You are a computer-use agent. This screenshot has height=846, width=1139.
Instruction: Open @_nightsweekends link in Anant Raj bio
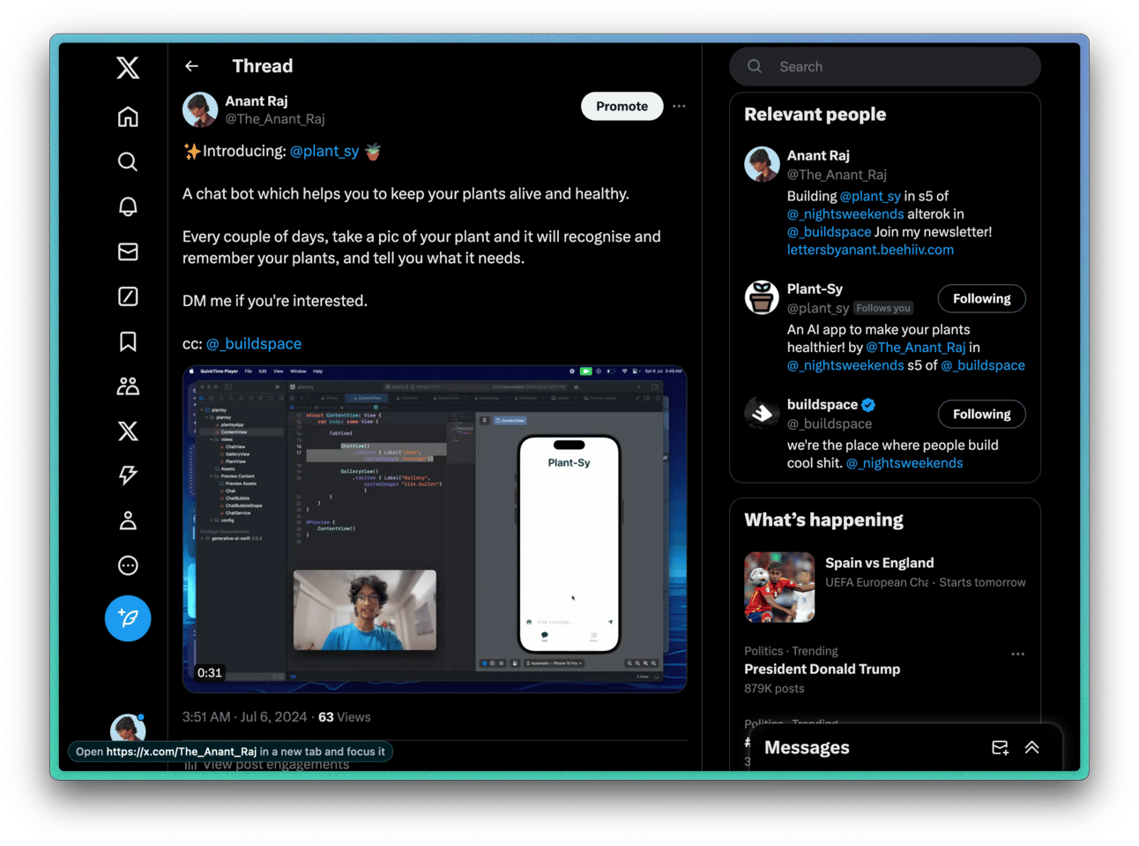tap(845, 213)
